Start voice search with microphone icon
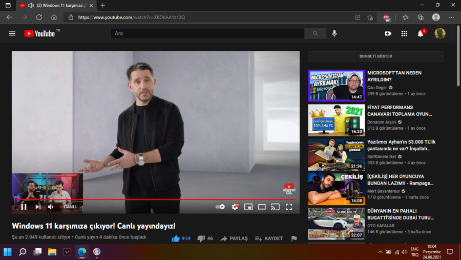This screenshot has height=260, width=461. tap(334, 33)
